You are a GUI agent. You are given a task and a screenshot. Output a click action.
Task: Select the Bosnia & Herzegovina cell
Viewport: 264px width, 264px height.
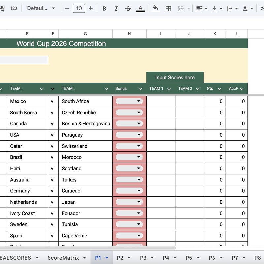click(x=85, y=123)
